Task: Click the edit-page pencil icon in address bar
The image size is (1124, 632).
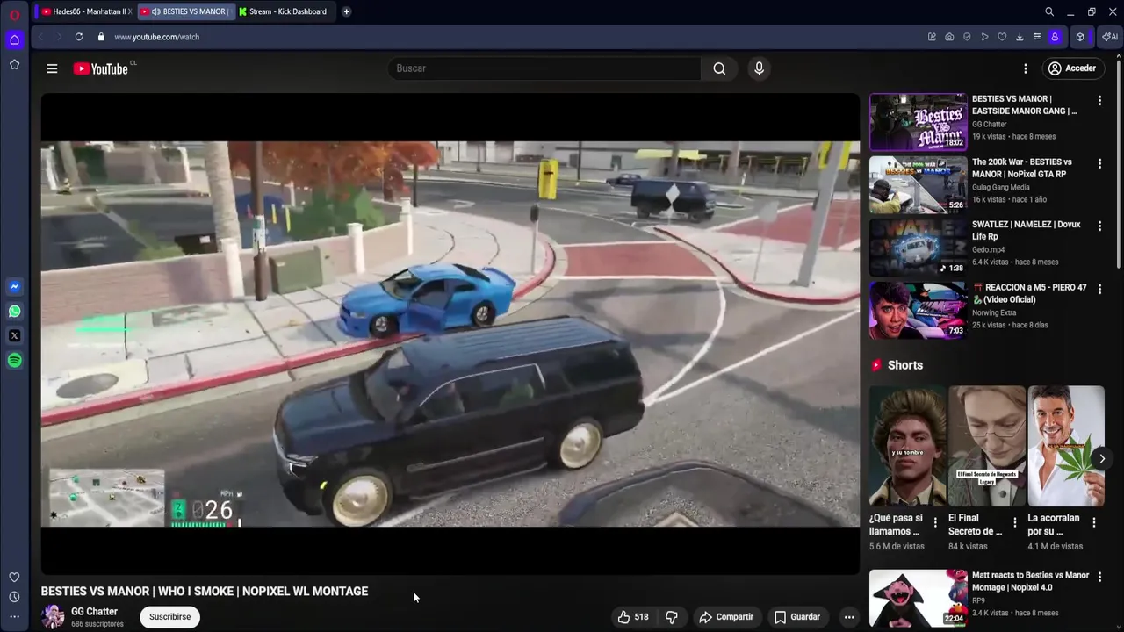Action: tap(932, 37)
